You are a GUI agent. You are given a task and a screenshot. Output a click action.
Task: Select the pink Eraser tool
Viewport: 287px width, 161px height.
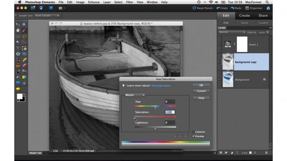point(24,65)
